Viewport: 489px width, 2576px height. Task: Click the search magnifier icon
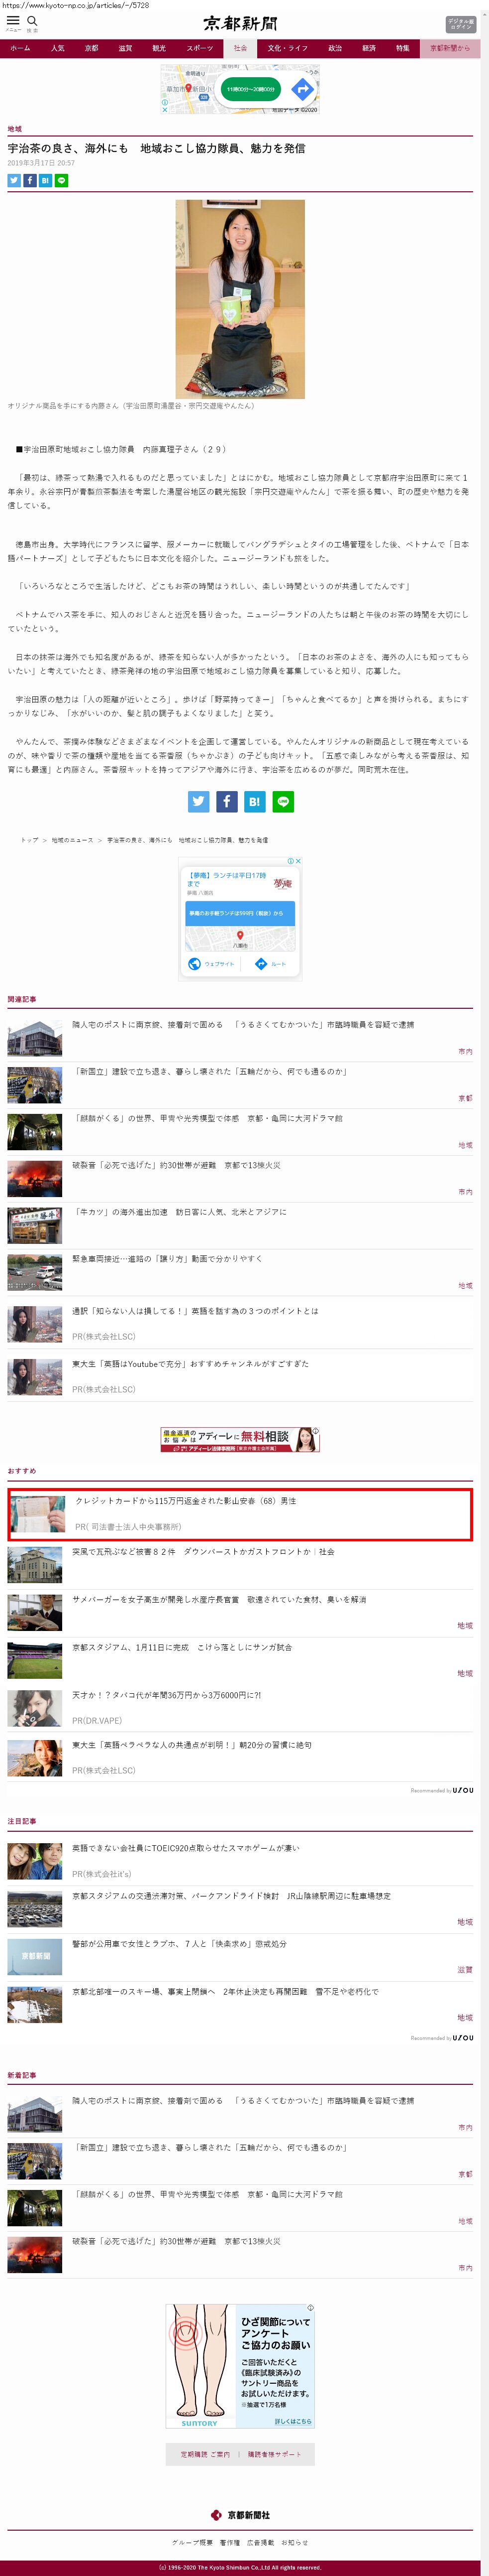pos(32,21)
